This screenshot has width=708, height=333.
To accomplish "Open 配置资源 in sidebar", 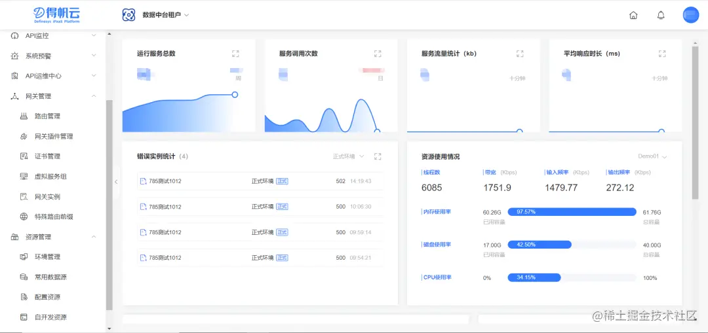I will (x=47, y=297).
